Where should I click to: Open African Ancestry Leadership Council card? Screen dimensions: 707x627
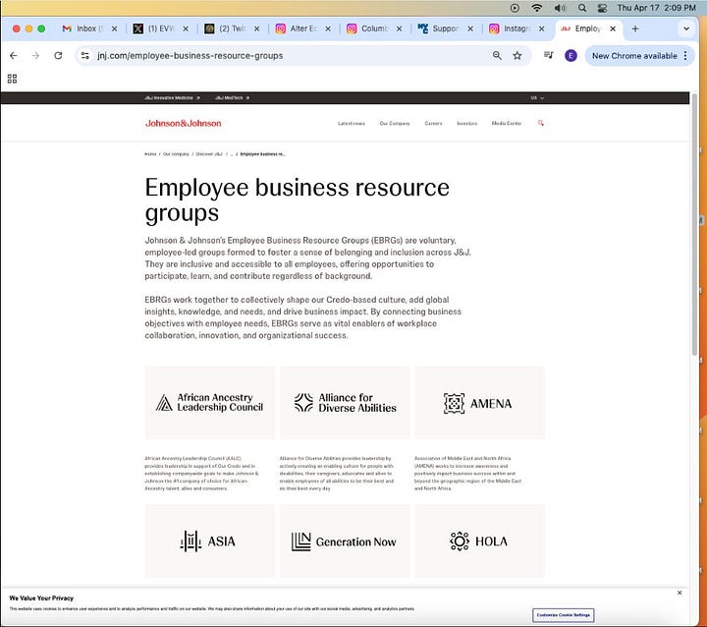coord(210,403)
